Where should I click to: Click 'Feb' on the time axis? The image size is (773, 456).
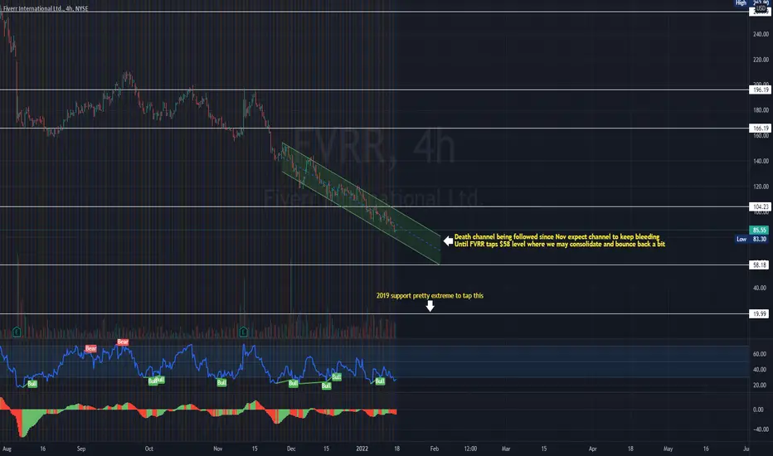435,449
